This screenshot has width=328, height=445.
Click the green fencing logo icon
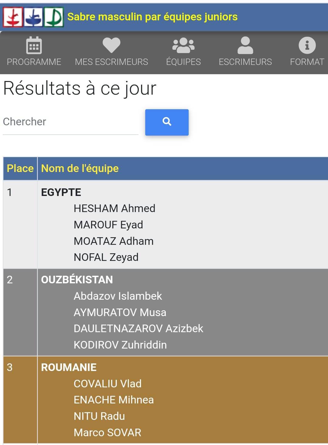coord(54,17)
